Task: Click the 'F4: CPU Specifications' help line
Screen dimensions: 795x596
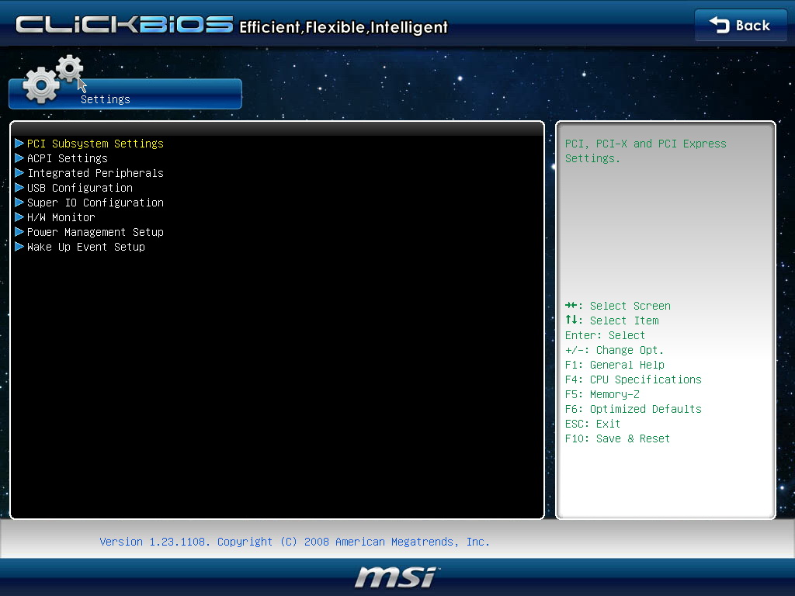Action: (x=634, y=379)
